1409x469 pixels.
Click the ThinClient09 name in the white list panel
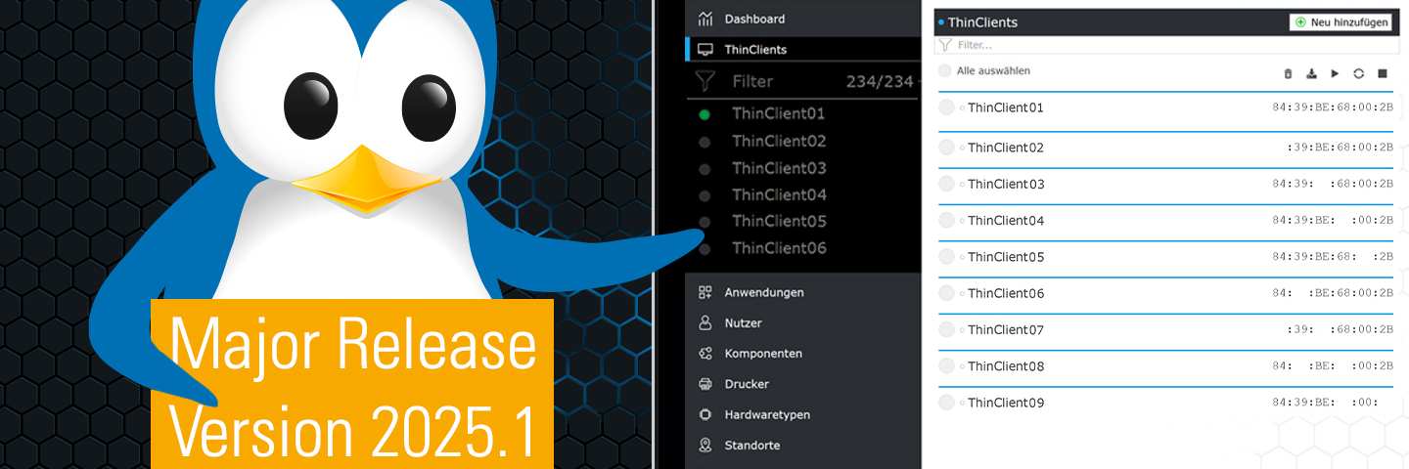point(1006,403)
